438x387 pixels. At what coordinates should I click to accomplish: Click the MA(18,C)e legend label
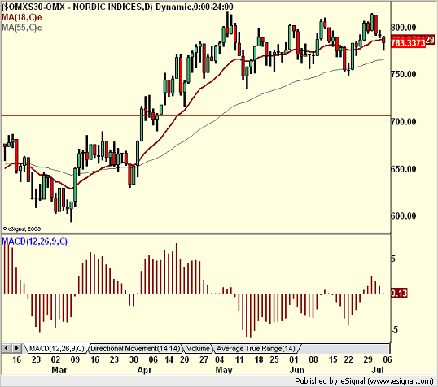pos(22,18)
